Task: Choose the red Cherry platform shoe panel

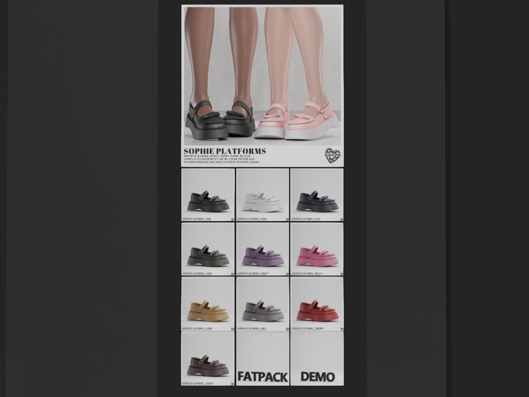Action: pos(317,304)
